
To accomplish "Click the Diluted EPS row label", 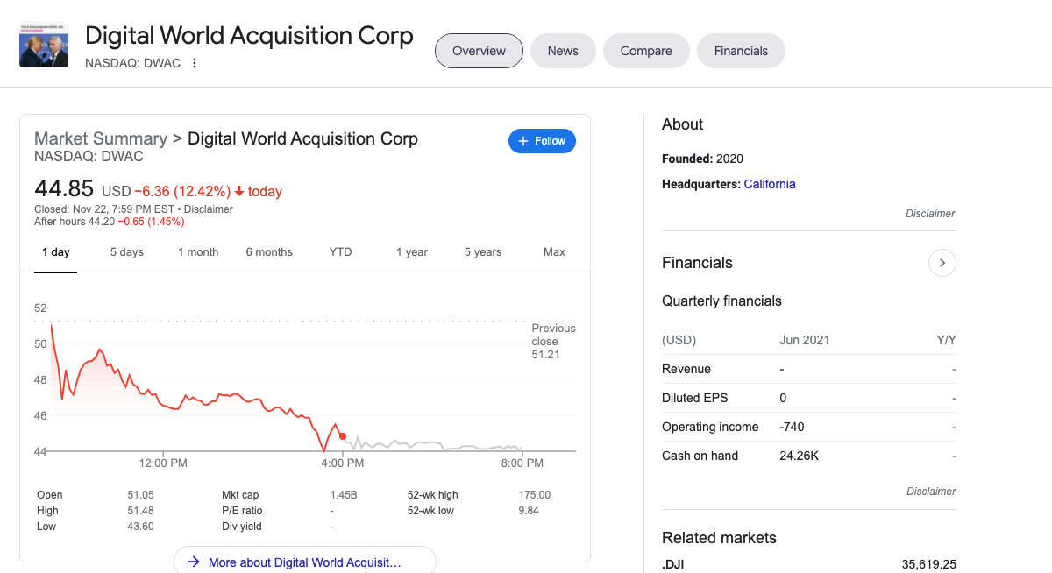I will pyautogui.click(x=695, y=398).
